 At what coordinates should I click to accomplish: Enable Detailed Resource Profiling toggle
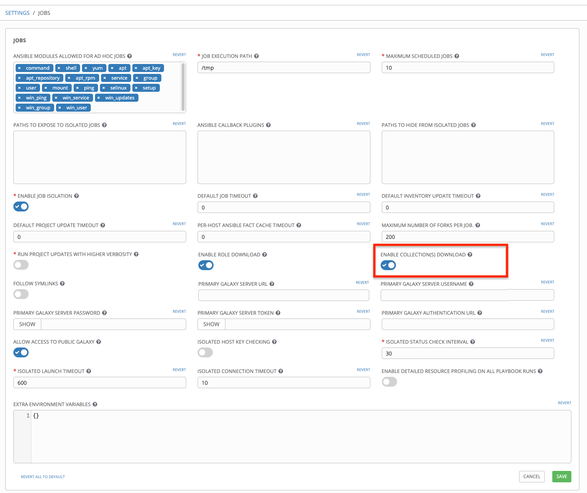389,382
